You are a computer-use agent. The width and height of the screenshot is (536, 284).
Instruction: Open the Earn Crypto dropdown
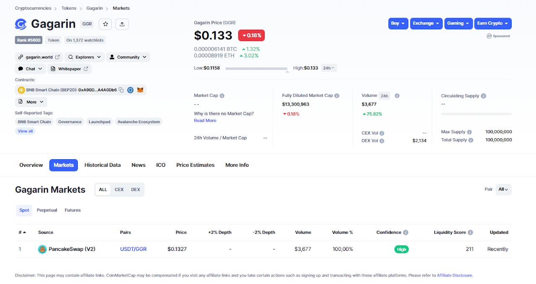[493, 23]
